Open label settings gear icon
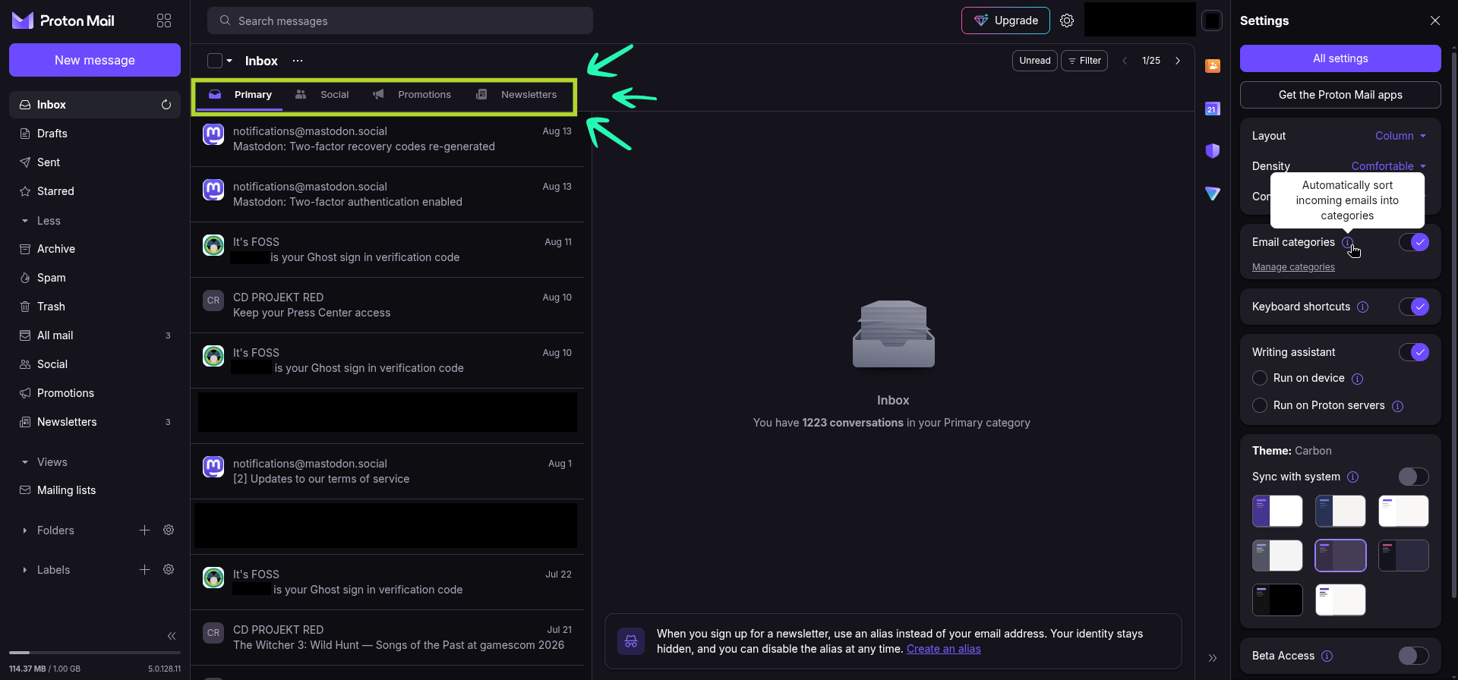Viewport: 1458px width, 680px height. click(x=169, y=570)
